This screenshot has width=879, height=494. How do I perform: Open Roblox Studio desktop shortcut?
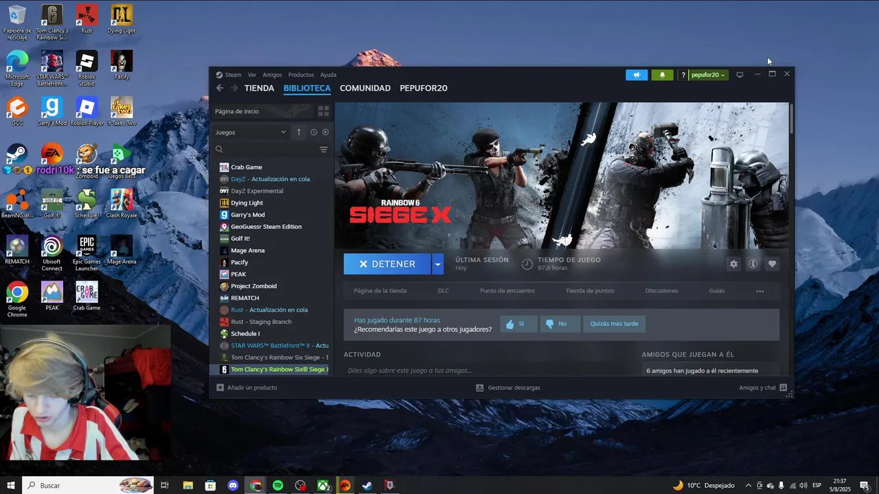(x=87, y=69)
